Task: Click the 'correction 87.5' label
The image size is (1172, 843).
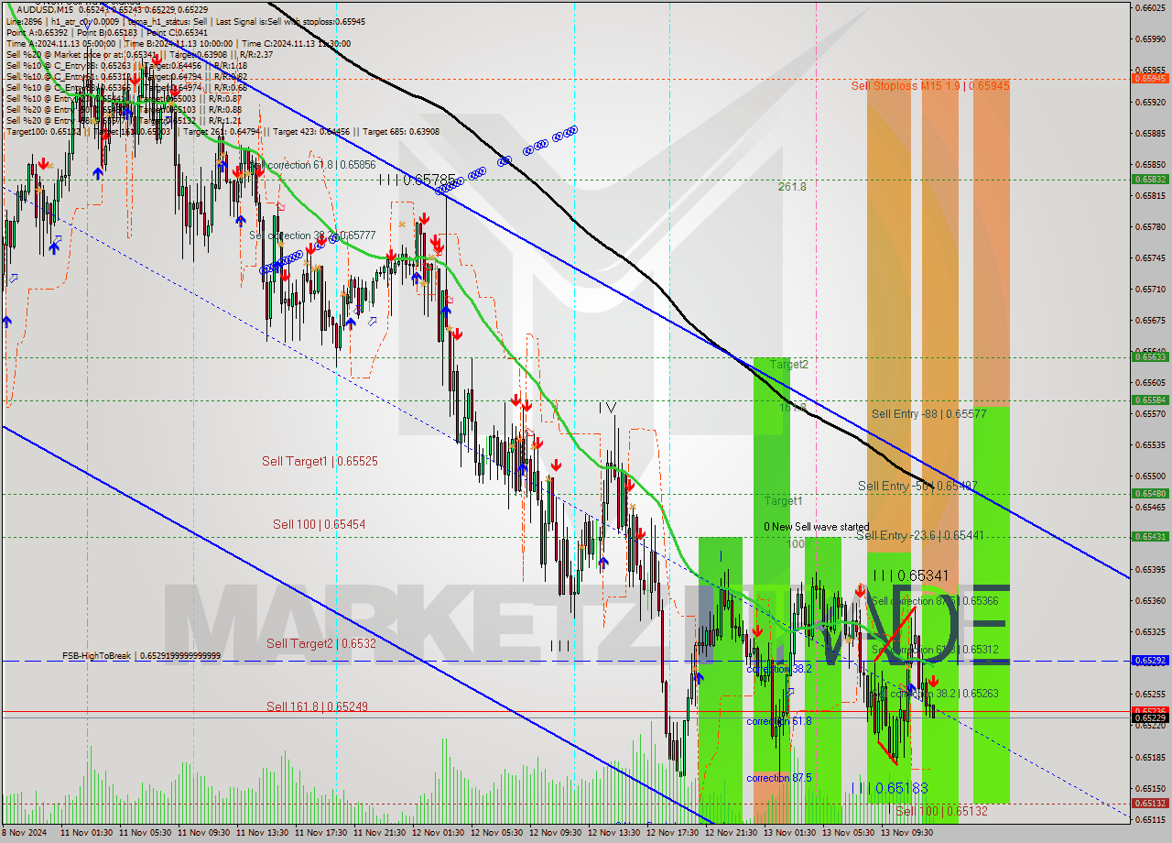Action: point(780,778)
